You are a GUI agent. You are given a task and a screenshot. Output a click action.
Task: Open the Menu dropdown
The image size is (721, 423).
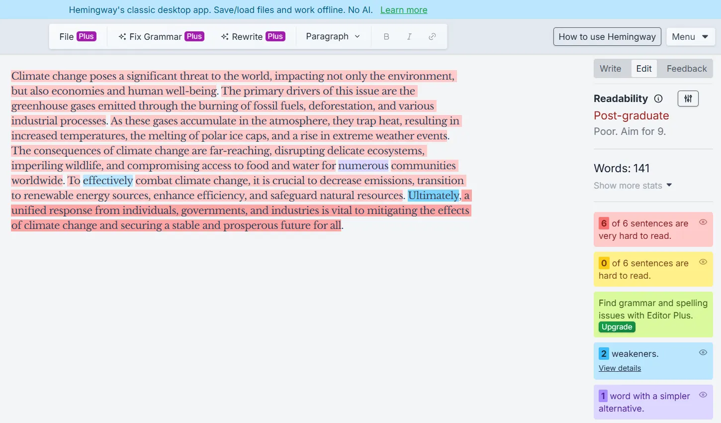(x=691, y=36)
